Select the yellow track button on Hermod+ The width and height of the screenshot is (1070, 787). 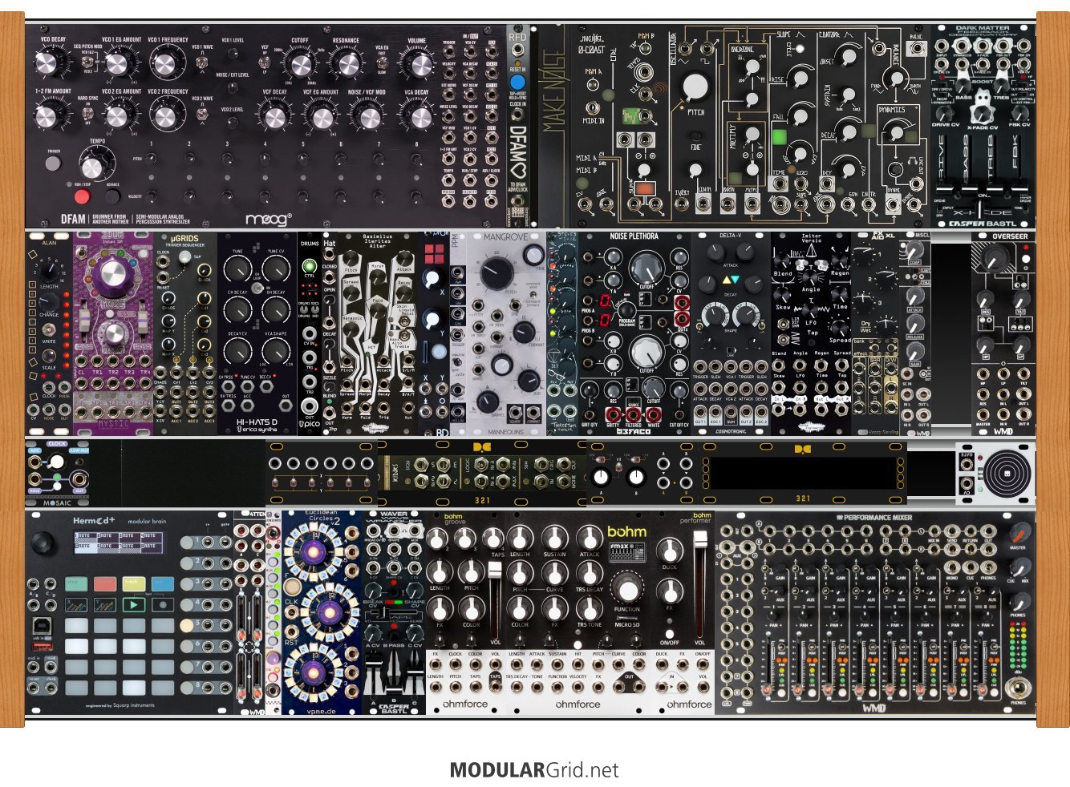point(133,584)
